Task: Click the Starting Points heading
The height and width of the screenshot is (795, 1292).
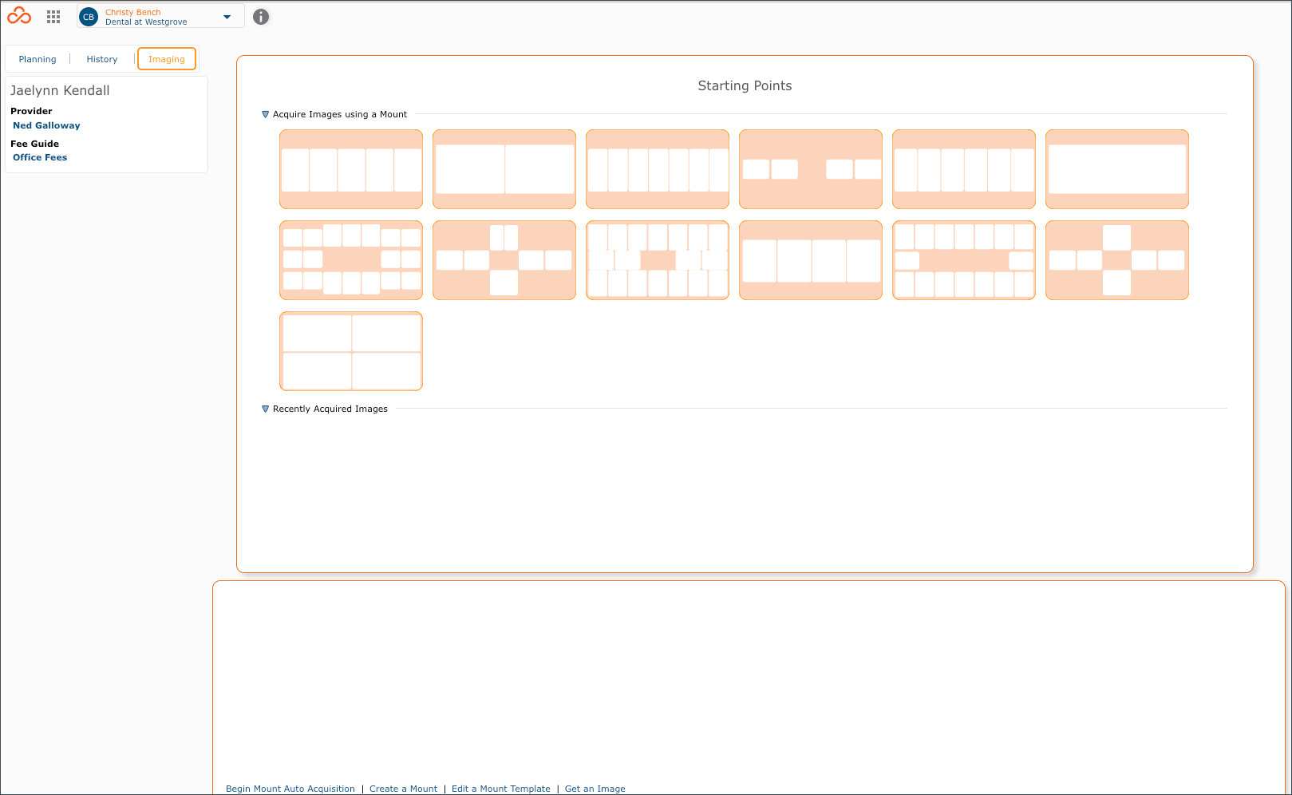Action: tap(745, 85)
